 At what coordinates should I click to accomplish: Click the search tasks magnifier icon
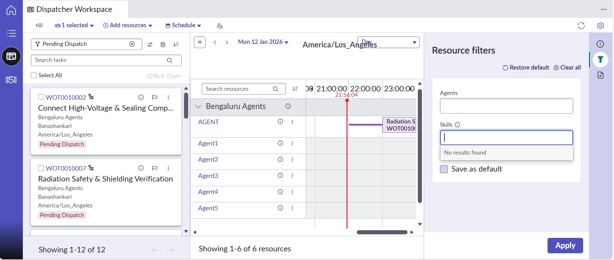pyautogui.click(x=170, y=60)
